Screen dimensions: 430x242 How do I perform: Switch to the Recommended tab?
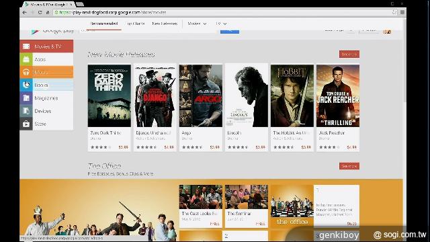104,24
